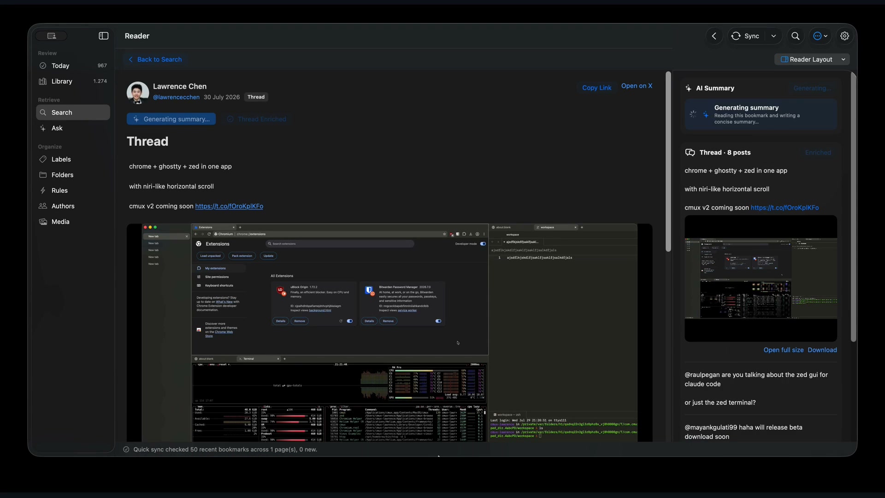Open Authors via its people icon

coord(43,206)
